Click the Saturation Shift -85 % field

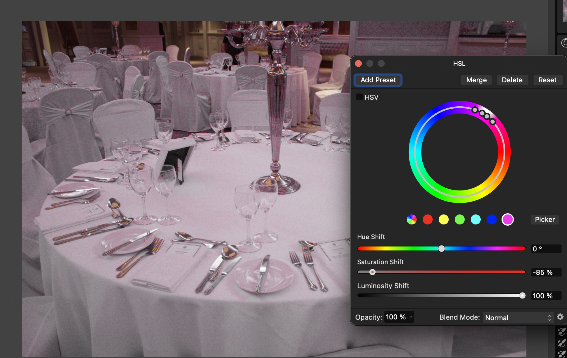coord(546,272)
